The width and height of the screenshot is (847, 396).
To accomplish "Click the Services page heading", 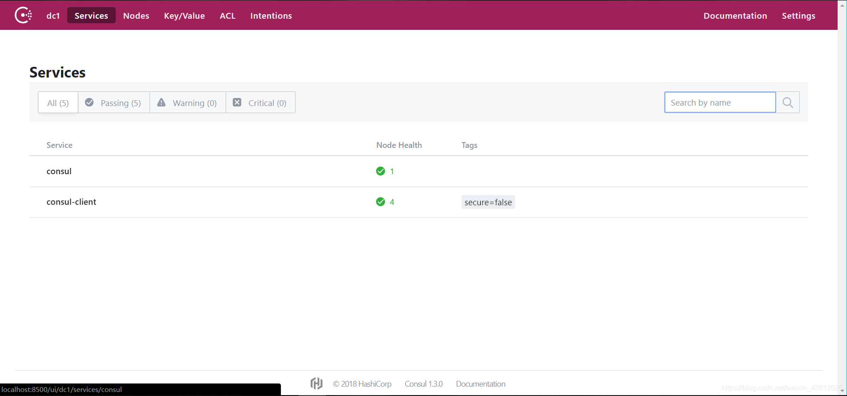I will (57, 73).
